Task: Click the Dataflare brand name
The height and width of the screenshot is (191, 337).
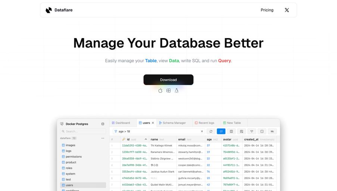Action: (63, 10)
